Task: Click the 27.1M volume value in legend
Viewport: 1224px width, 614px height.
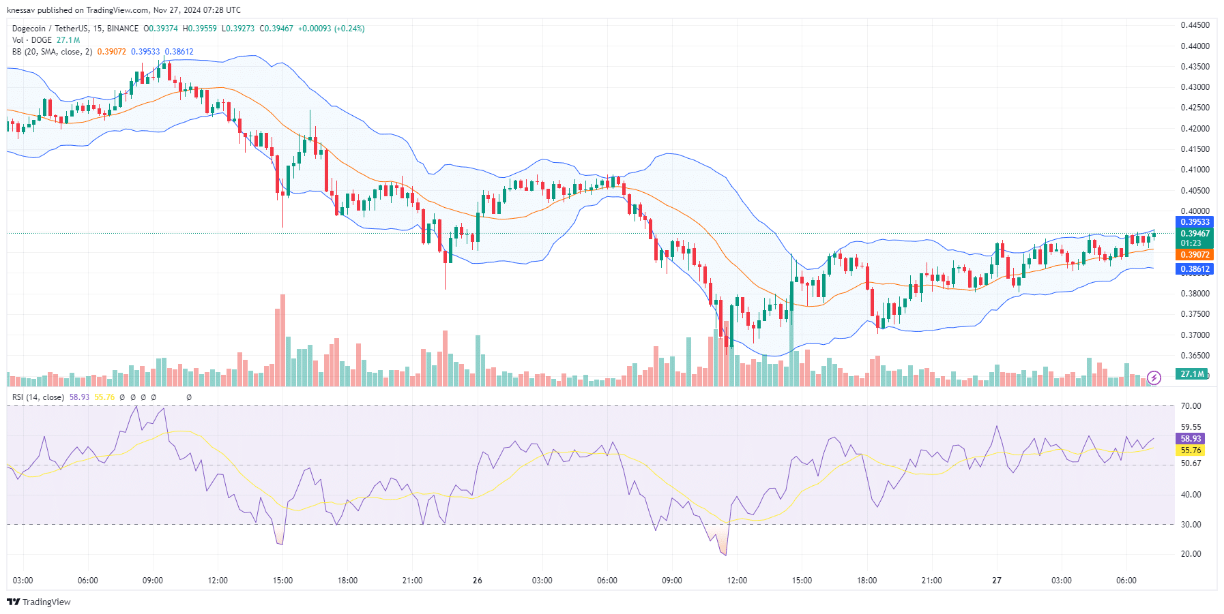Action: (x=68, y=40)
